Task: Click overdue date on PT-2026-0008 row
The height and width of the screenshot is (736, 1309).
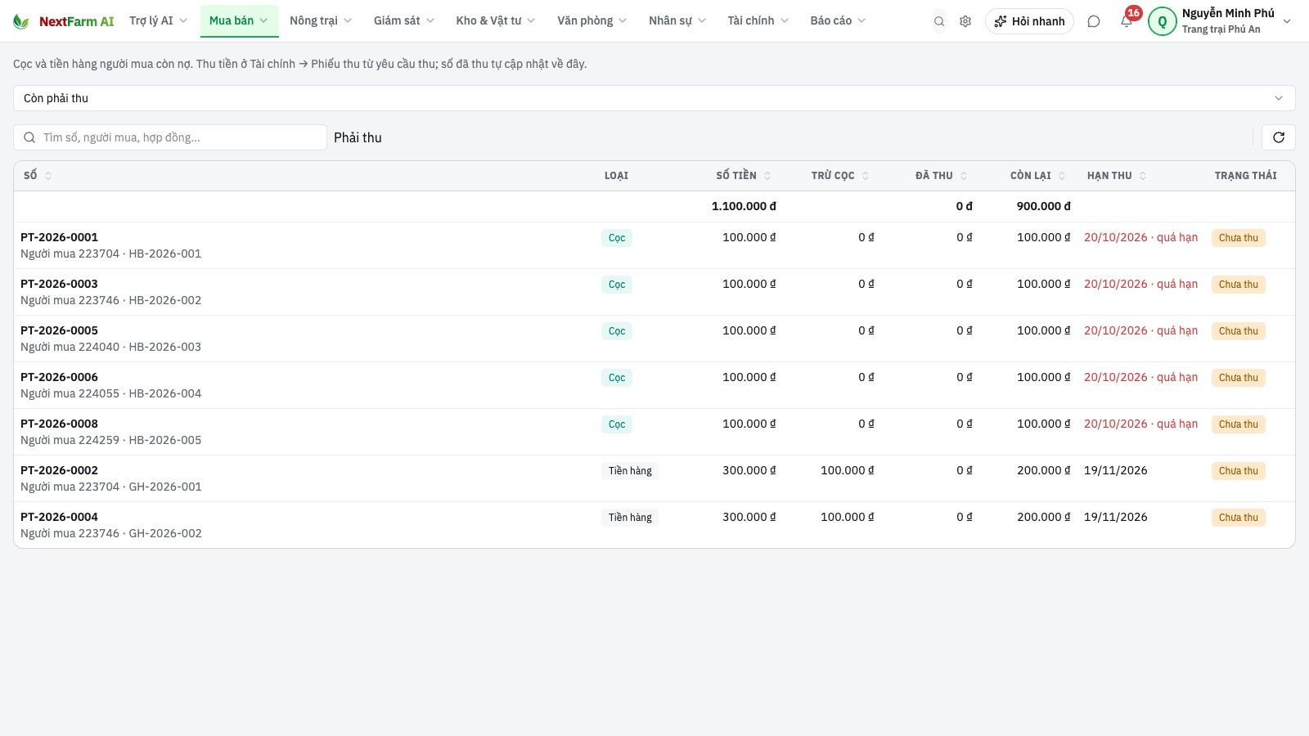Action: coord(1140,424)
